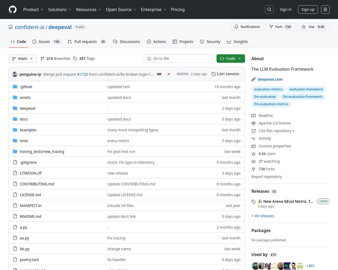Click the tests folder icon
This screenshot has width=338, height=270.
tap(15, 141)
